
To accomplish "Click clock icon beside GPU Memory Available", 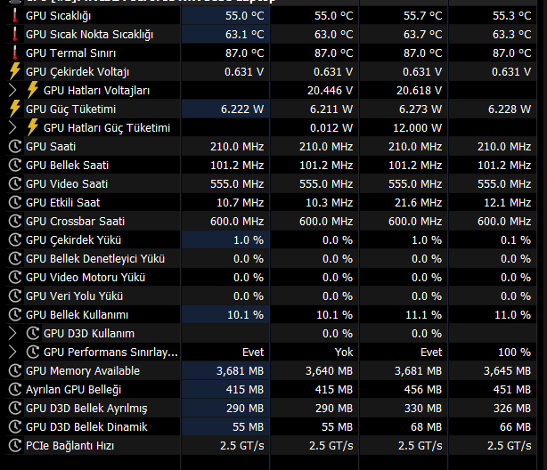I will click(x=15, y=370).
